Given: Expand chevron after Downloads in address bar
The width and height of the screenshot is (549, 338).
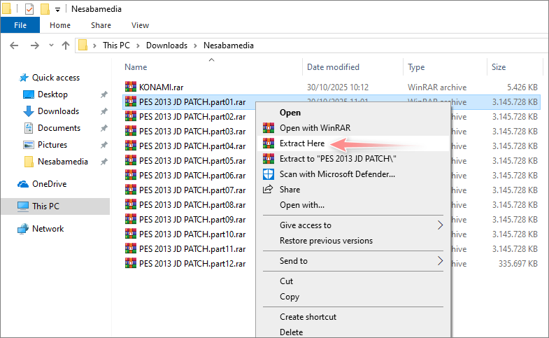Looking at the screenshot, I should (195, 45).
